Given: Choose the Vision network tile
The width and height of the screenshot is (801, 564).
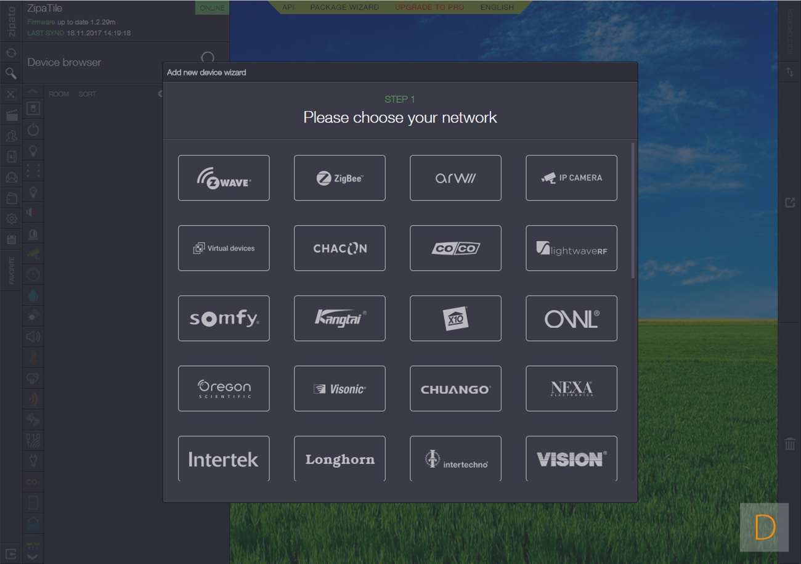Looking at the screenshot, I should (571, 459).
